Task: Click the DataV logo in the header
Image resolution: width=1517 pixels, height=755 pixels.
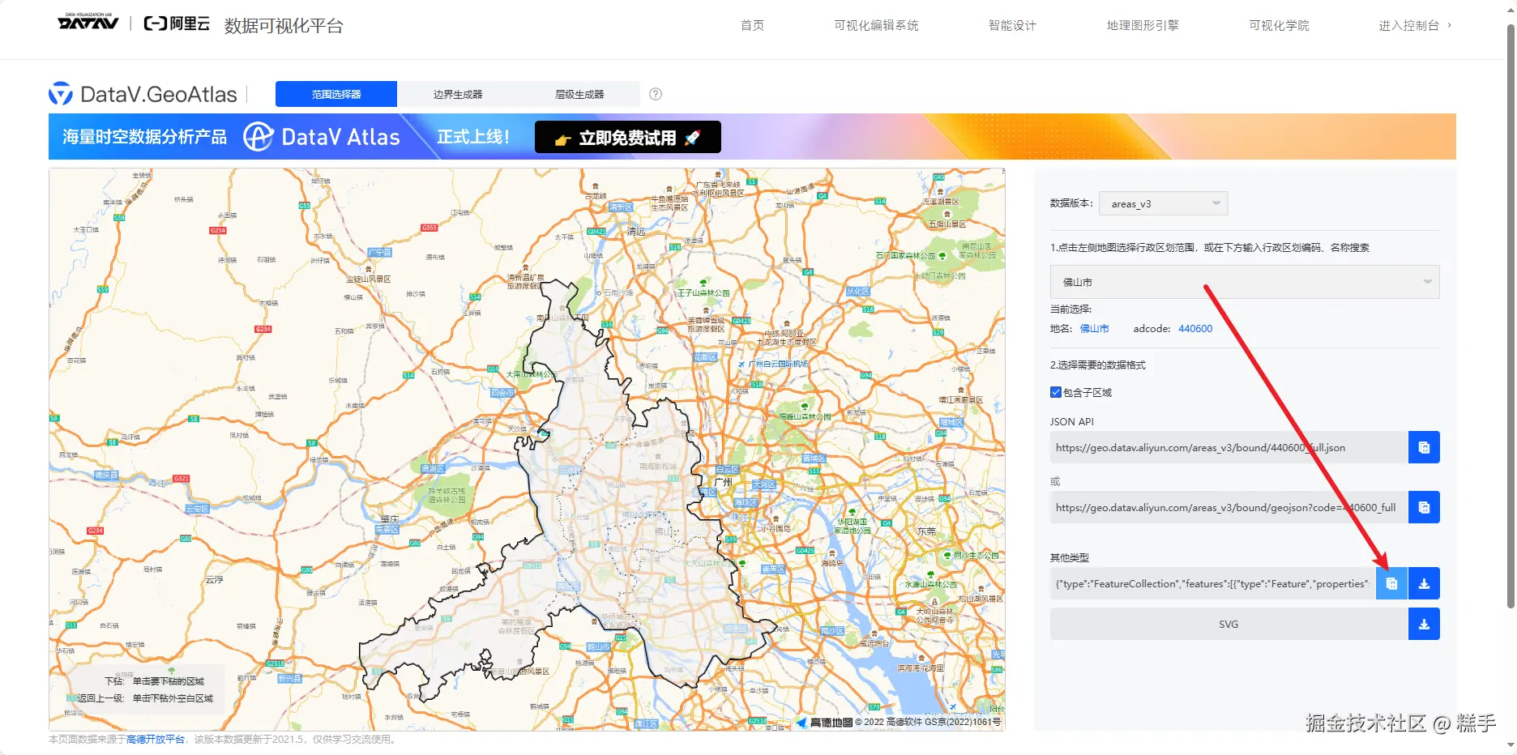Action: (88, 22)
